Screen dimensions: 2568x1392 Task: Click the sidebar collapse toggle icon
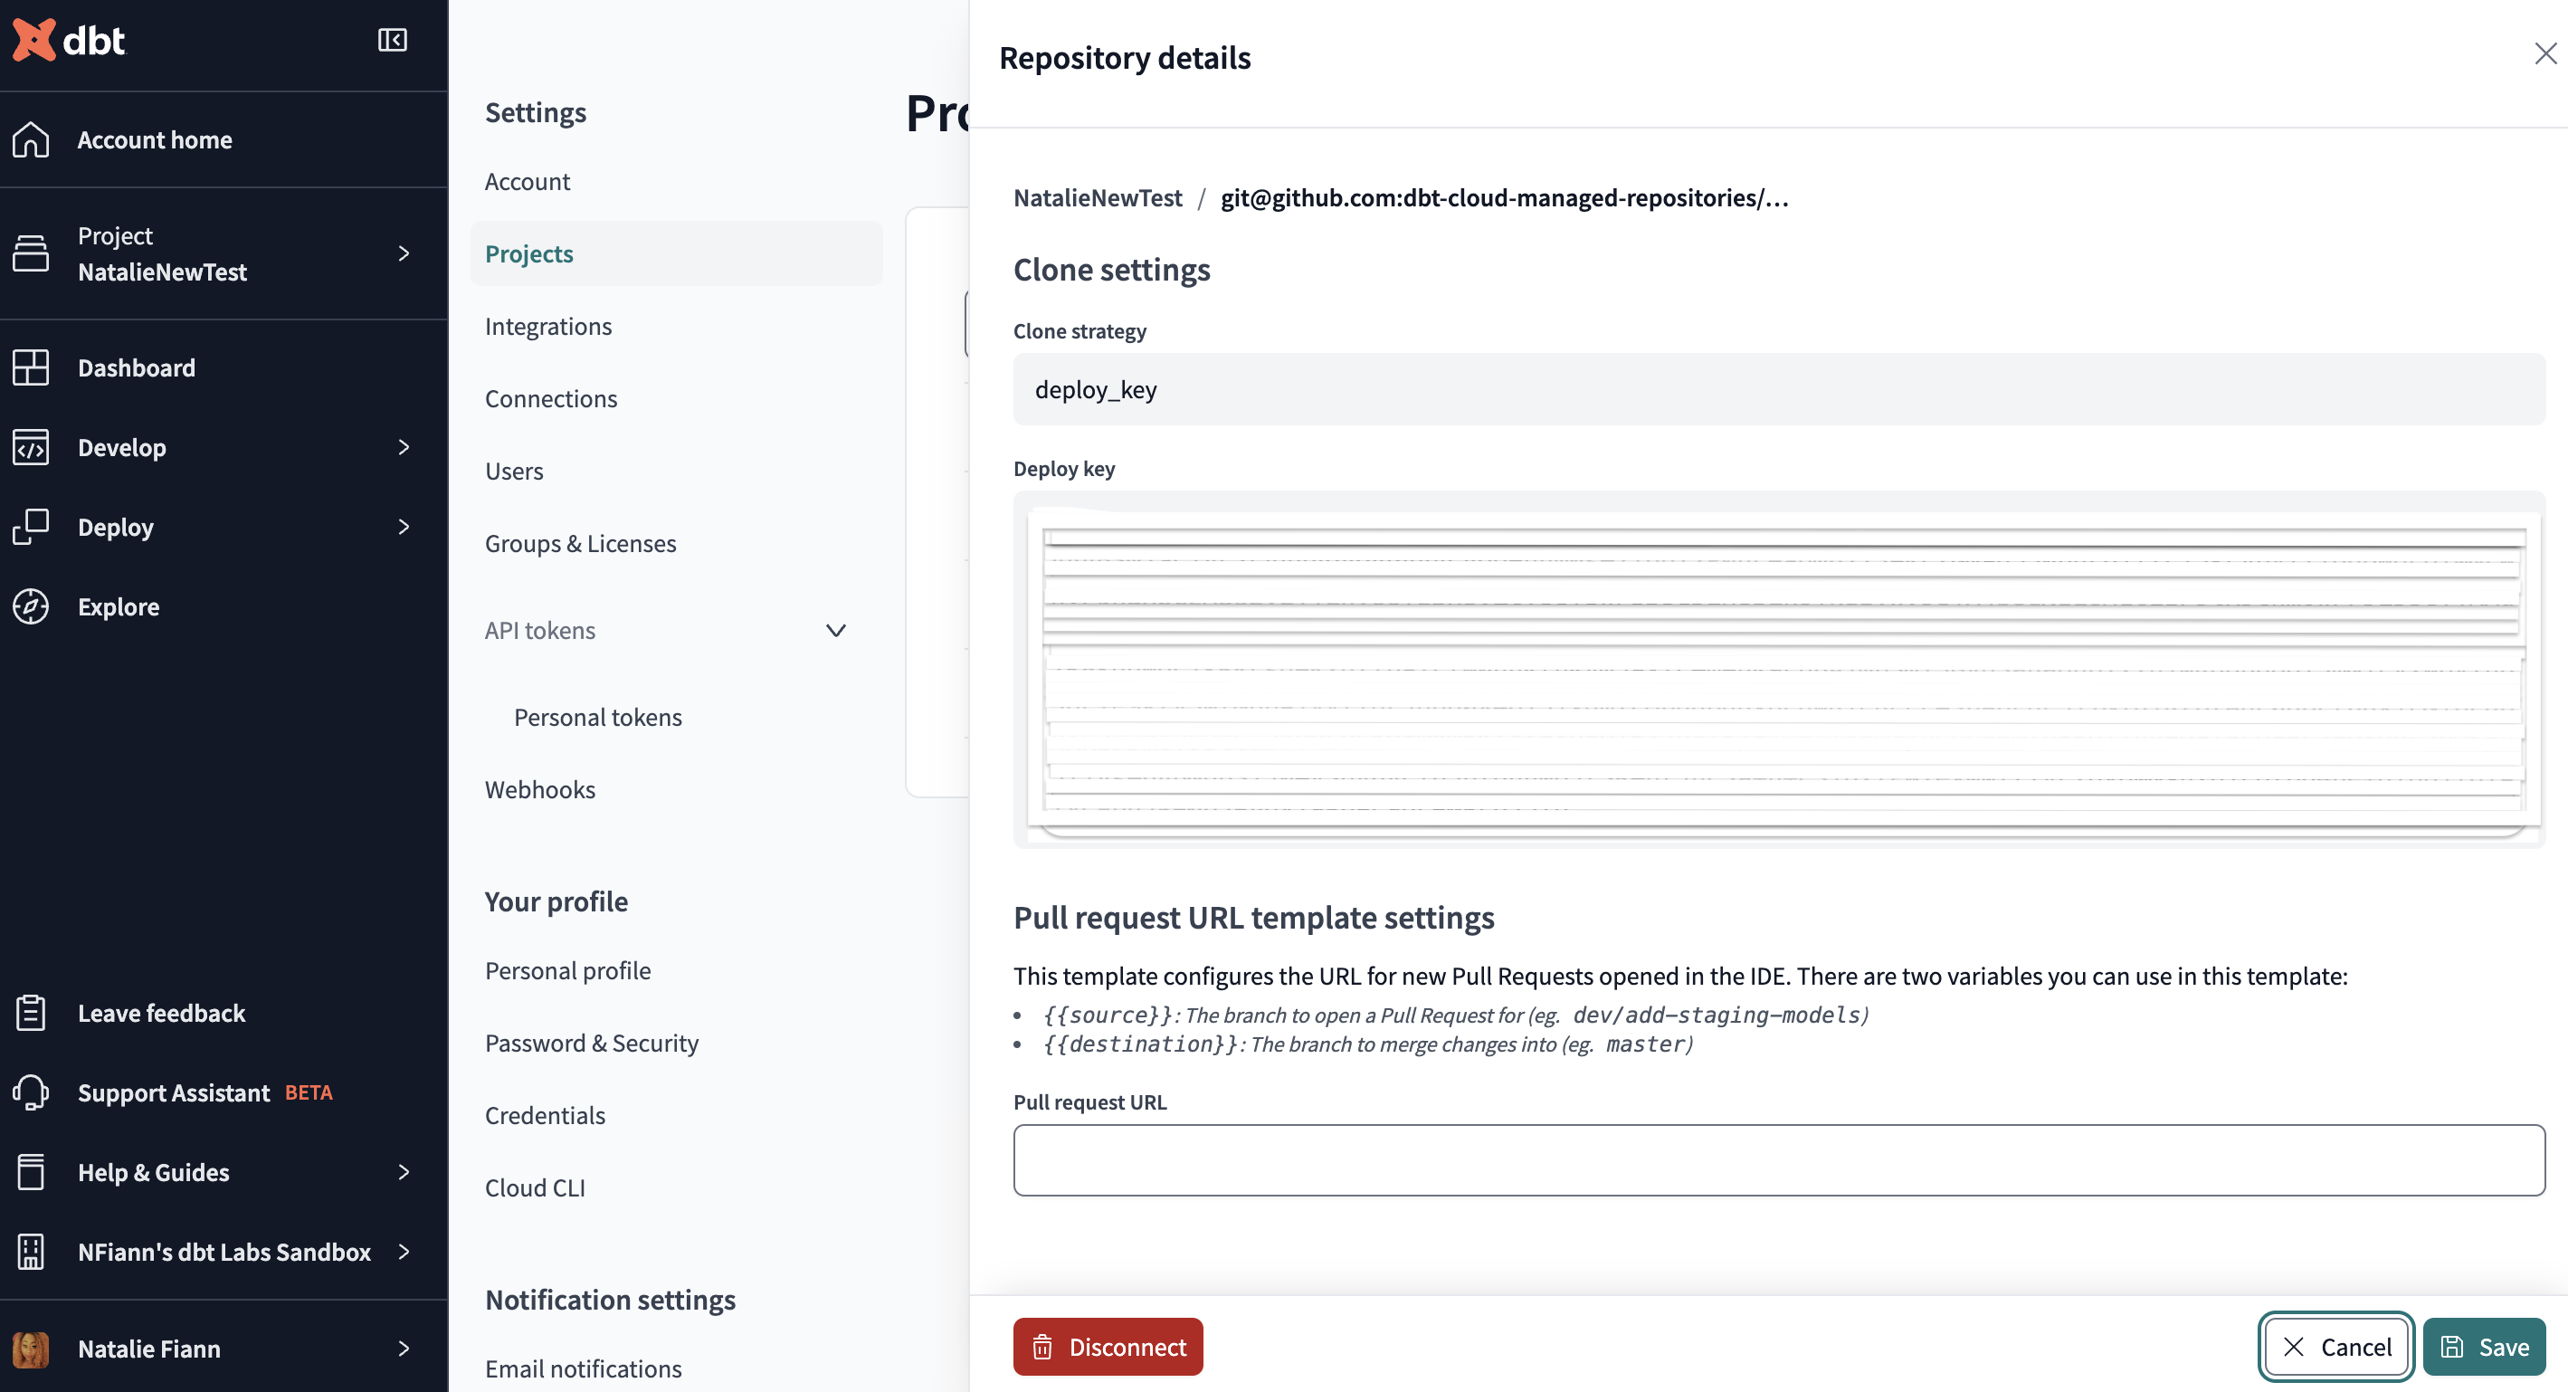(x=391, y=38)
